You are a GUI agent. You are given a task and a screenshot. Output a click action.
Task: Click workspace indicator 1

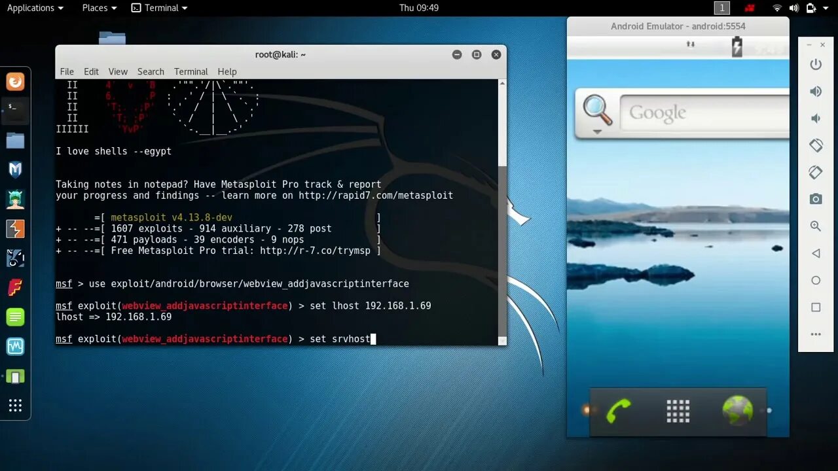coord(721,8)
